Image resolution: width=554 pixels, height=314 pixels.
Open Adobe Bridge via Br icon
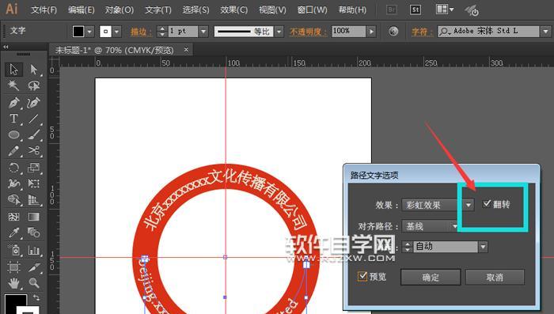tap(392, 10)
